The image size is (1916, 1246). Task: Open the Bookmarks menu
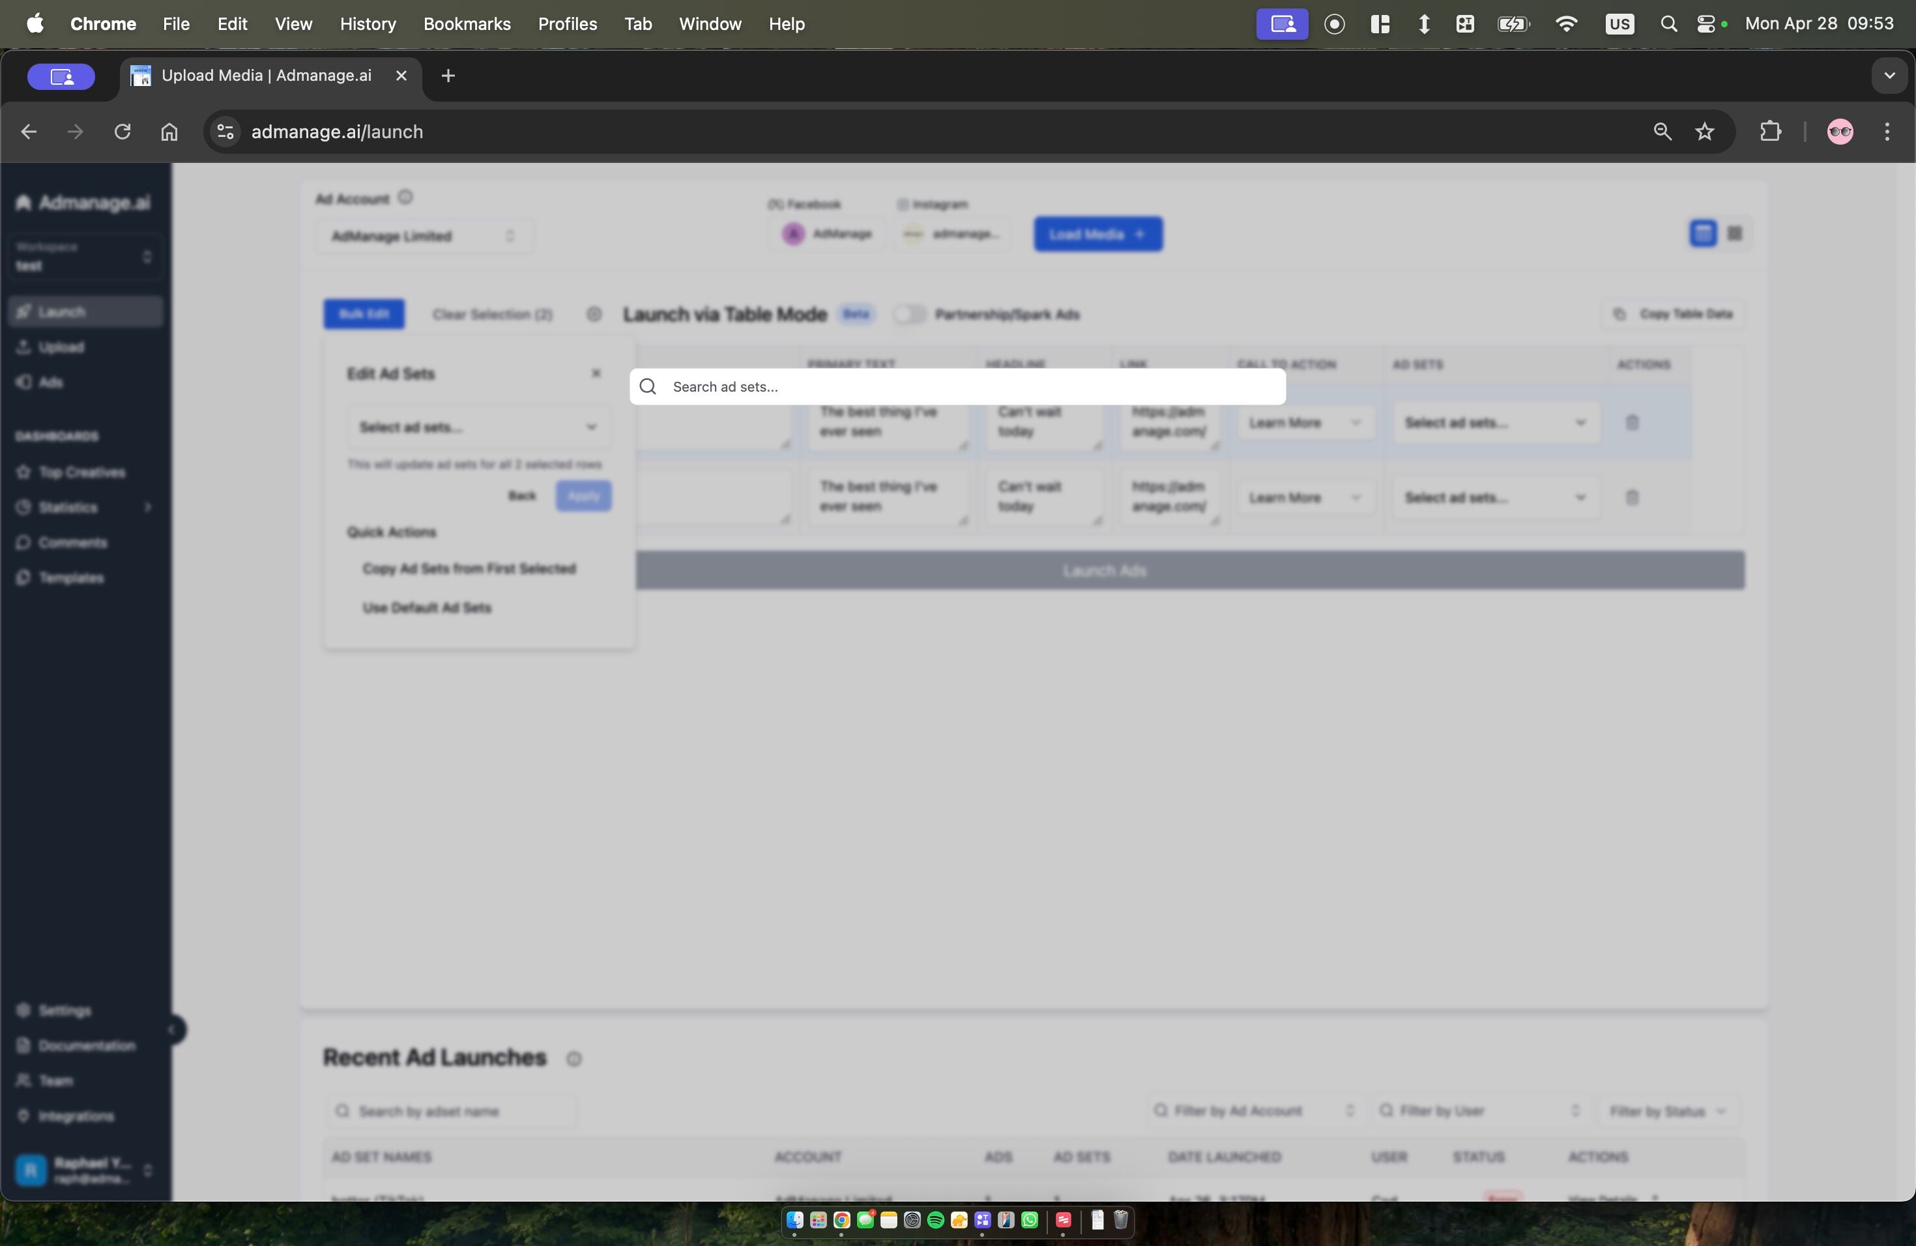(467, 24)
